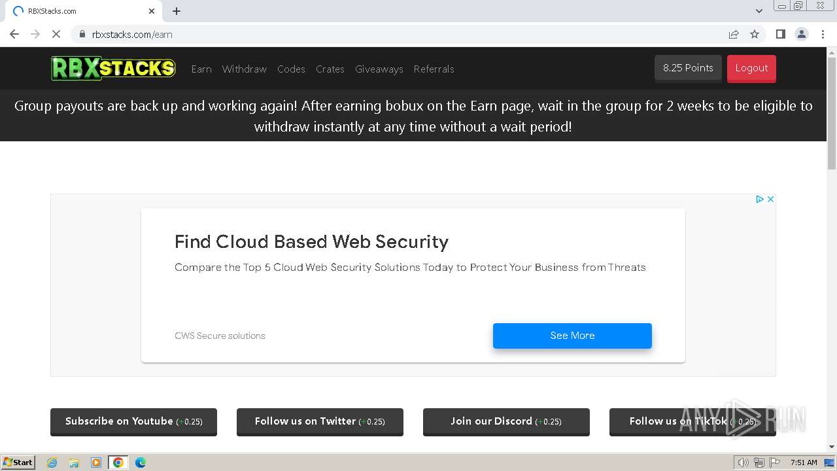Image resolution: width=837 pixels, height=471 pixels.
Task: Bookmark this page with star icon
Action: click(755, 34)
